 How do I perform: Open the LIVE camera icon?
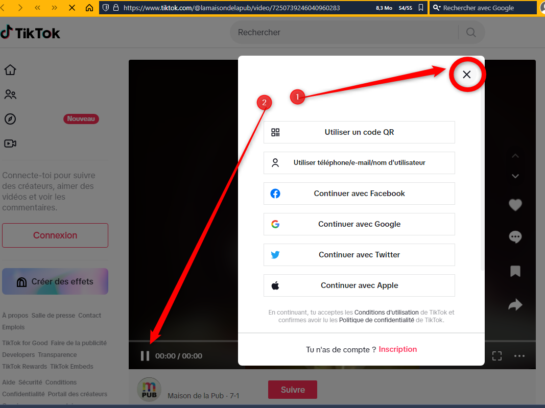pos(10,143)
